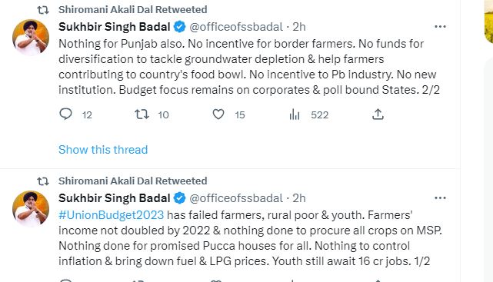Open Sukhbir Singh Badal name on first tweet
The width and height of the screenshot is (493, 282).
(114, 27)
